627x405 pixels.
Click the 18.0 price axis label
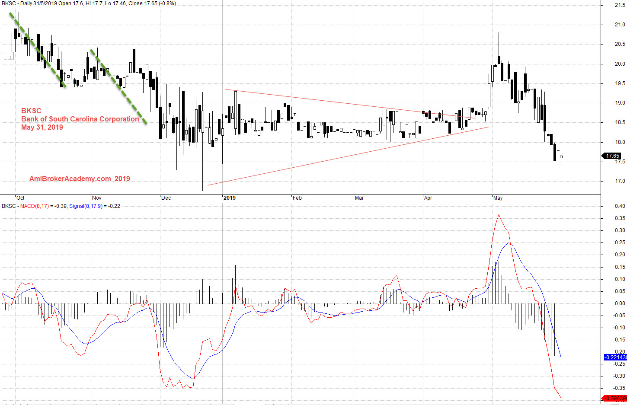coord(620,142)
